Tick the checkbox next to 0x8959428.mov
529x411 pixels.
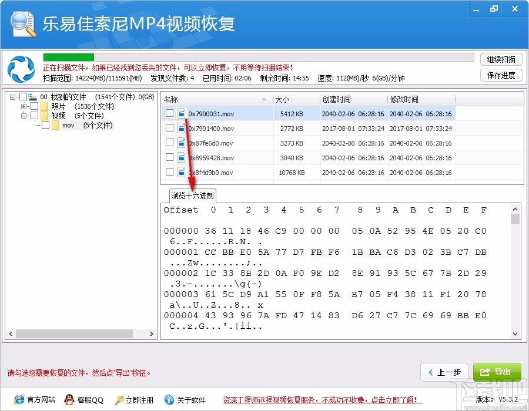170,157
